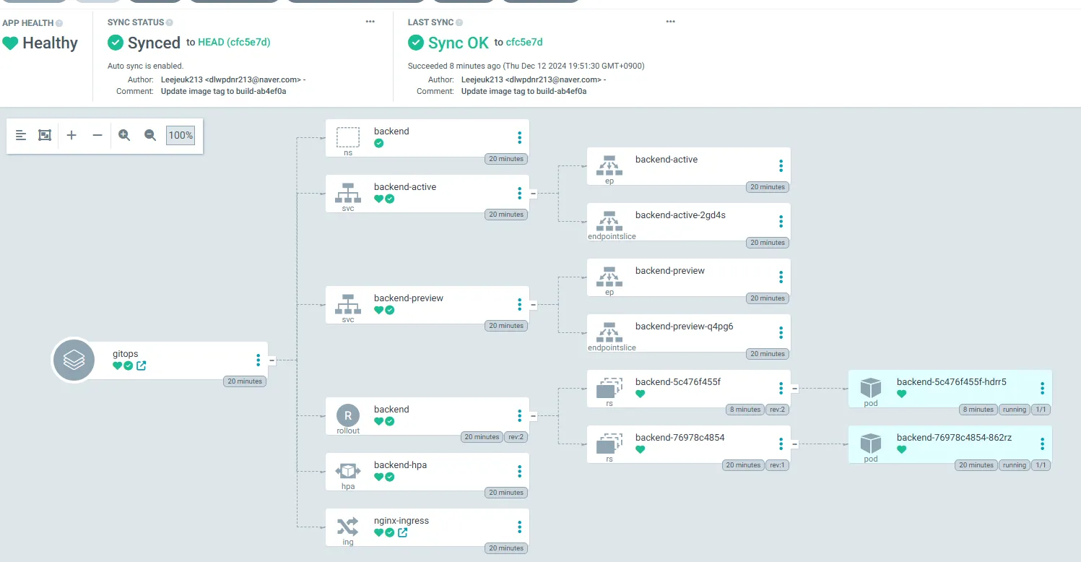The image size is (1081, 562).
Task: Open HEAD (cfc5e7d) revision link in Sync Status
Action: coord(234,42)
